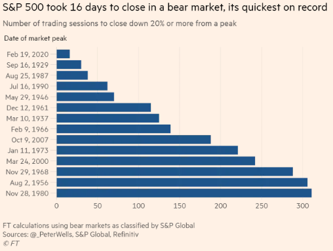Click the Jul 16, 1990 bar
The width and height of the screenshot is (333, 251).
click(x=82, y=86)
